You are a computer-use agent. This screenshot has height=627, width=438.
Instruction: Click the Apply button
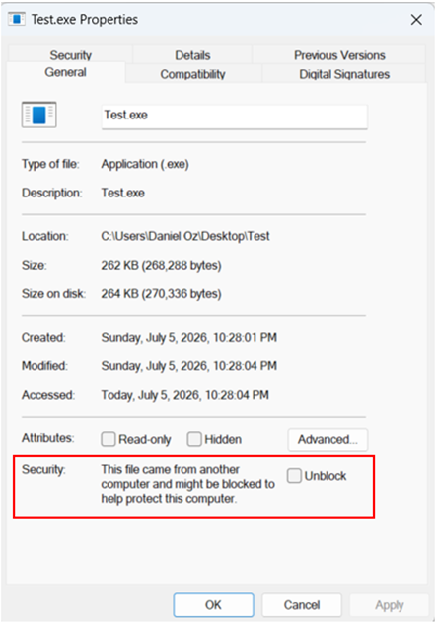pos(390,605)
